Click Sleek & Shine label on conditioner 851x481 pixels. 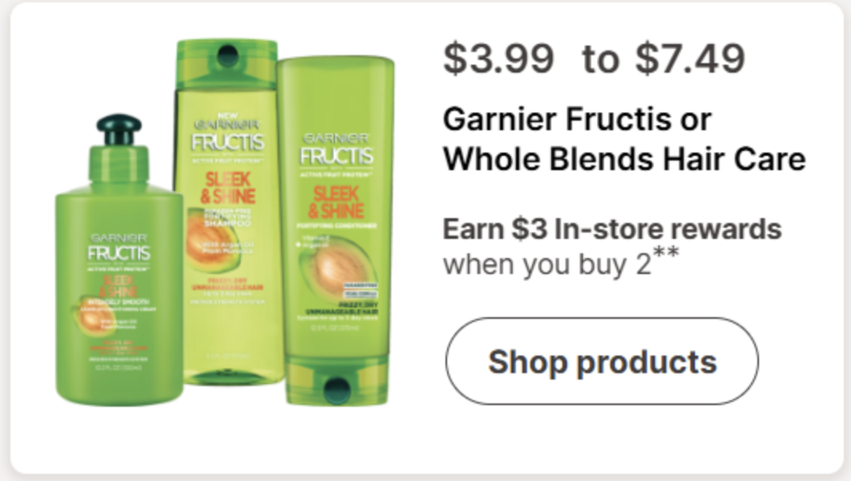pos(337,202)
